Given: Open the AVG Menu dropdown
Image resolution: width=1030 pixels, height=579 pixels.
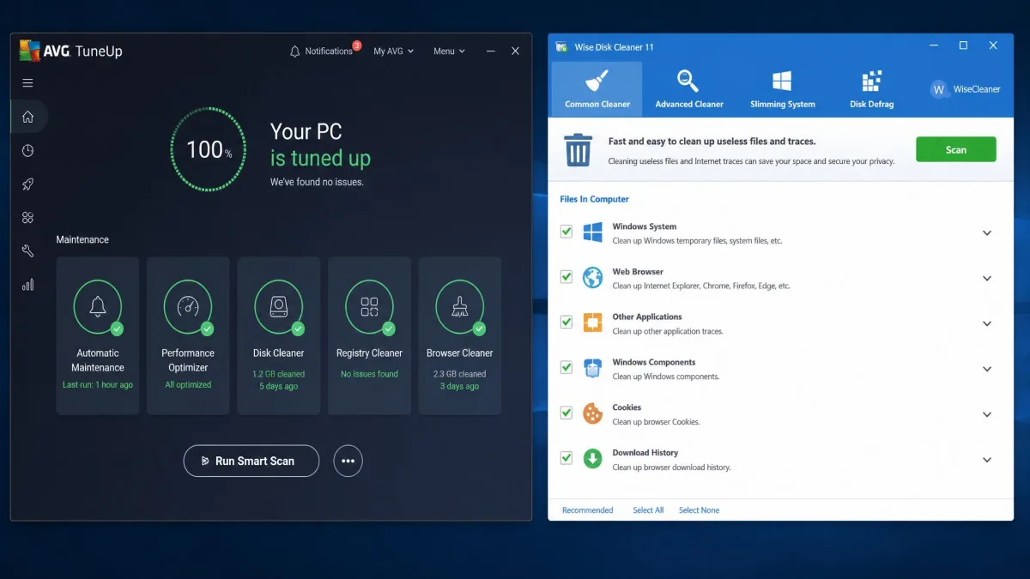Looking at the screenshot, I should click(449, 51).
